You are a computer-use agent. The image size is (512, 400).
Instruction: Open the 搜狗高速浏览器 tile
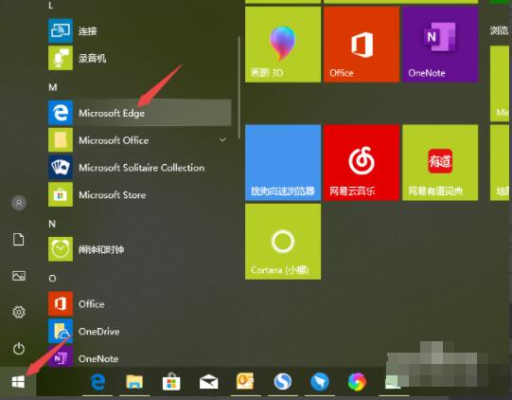[x=283, y=162]
